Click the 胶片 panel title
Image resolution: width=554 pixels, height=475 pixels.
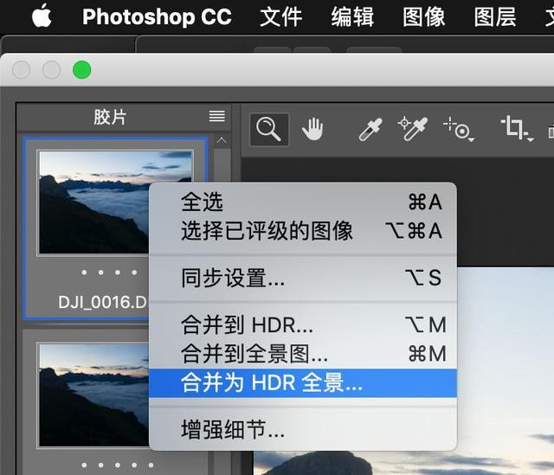[x=110, y=117]
